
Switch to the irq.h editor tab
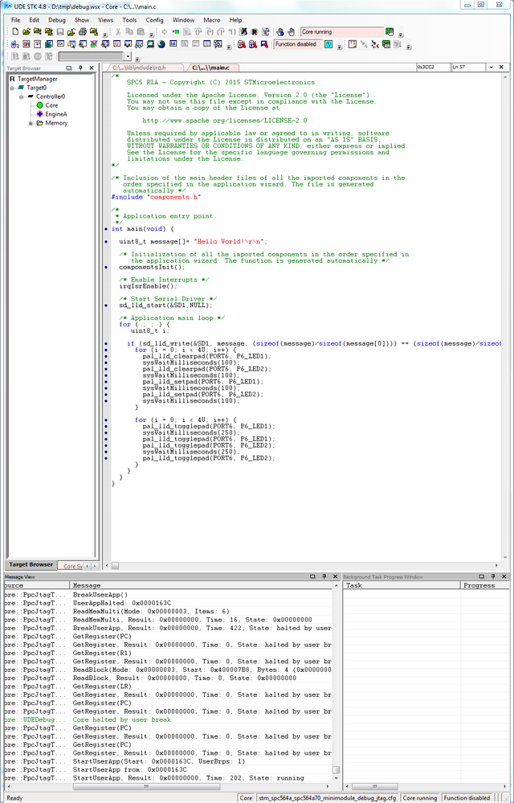click(x=143, y=68)
